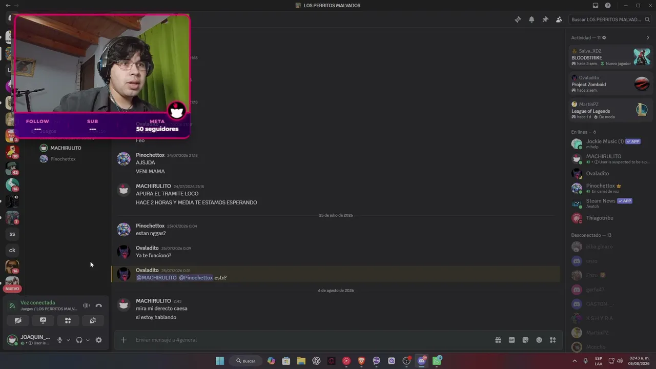This screenshot has width=656, height=369.
Task: Open the sticker picker
Action: (525, 340)
